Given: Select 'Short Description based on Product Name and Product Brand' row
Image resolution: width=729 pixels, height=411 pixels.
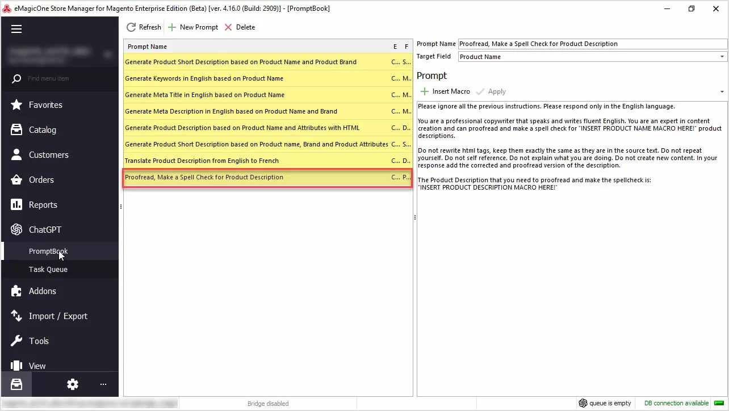Looking at the screenshot, I should click(268, 62).
